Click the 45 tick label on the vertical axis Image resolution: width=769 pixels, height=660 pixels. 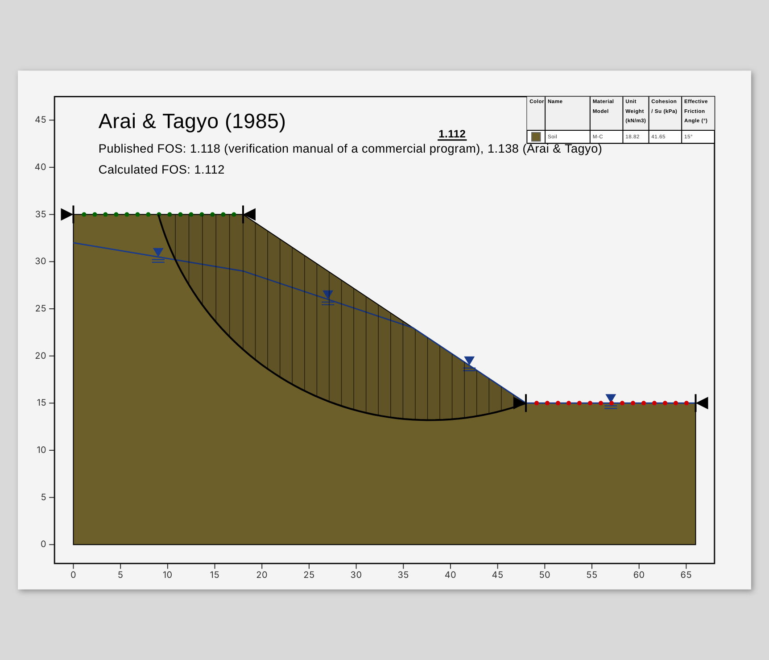(x=41, y=120)
